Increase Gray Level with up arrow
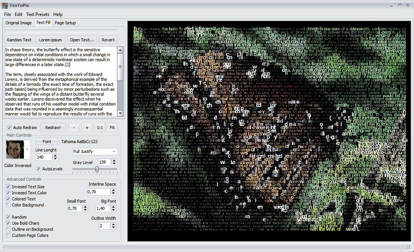The width and height of the screenshot is (414, 252). pos(114,160)
